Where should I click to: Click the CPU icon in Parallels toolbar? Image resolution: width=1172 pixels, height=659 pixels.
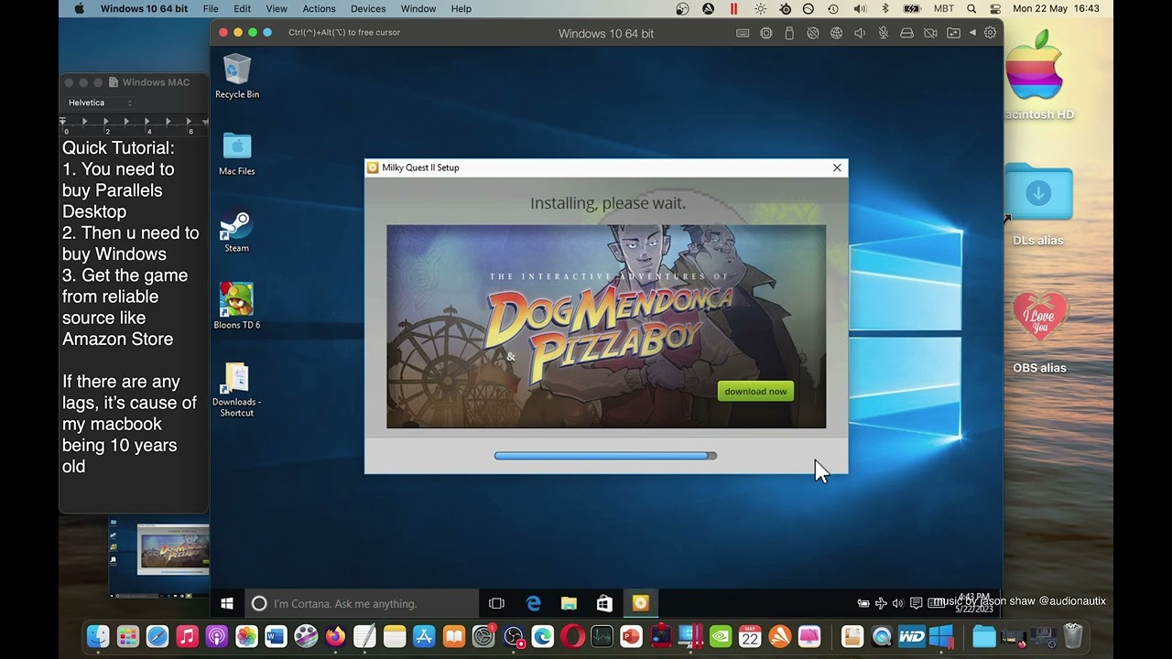click(766, 33)
